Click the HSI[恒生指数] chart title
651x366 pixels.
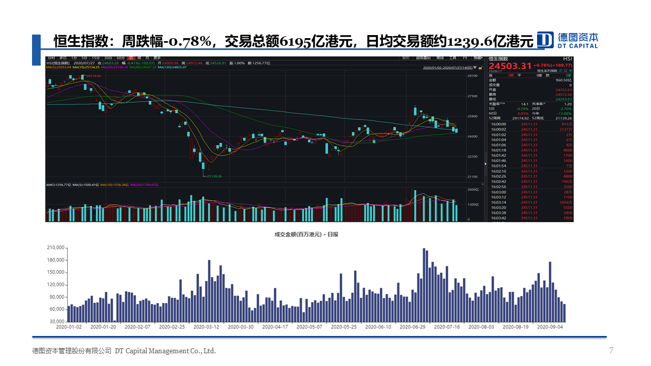click(x=58, y=63)
